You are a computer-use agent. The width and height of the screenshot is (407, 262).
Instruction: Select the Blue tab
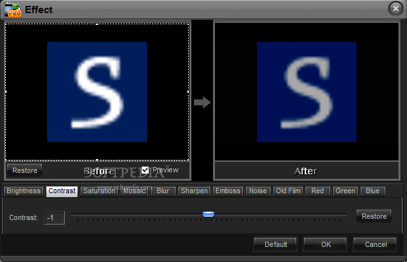(373, 191)
